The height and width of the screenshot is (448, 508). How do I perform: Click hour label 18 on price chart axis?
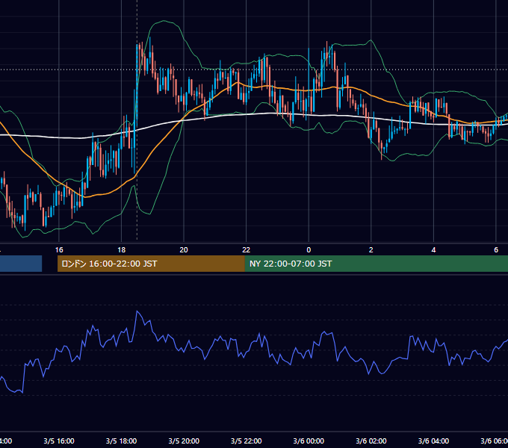[x=121, y=250]
